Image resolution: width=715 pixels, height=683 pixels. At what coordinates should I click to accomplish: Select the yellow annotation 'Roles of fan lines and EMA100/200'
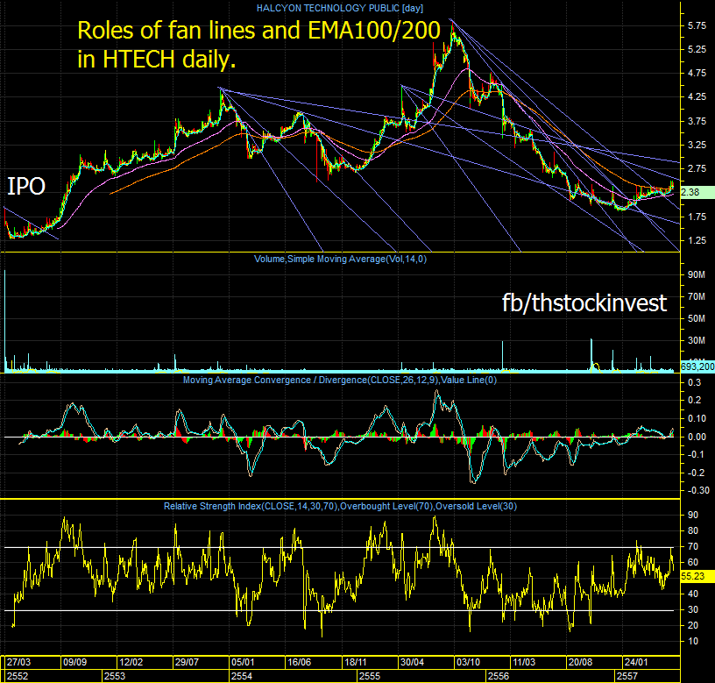click(258, 31)
